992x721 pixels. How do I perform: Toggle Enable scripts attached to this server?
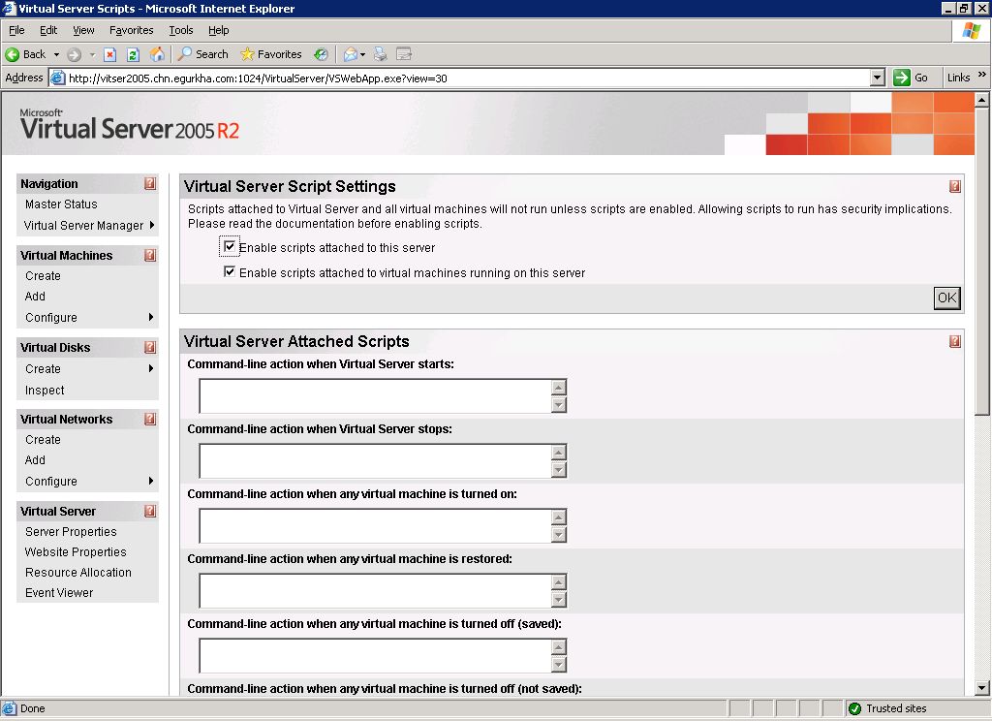pos(230,246)
